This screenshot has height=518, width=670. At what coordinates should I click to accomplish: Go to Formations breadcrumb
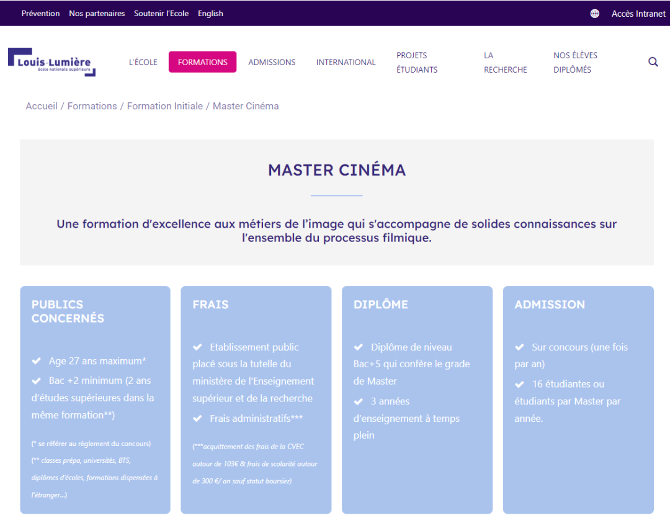(x=92, y=106)
